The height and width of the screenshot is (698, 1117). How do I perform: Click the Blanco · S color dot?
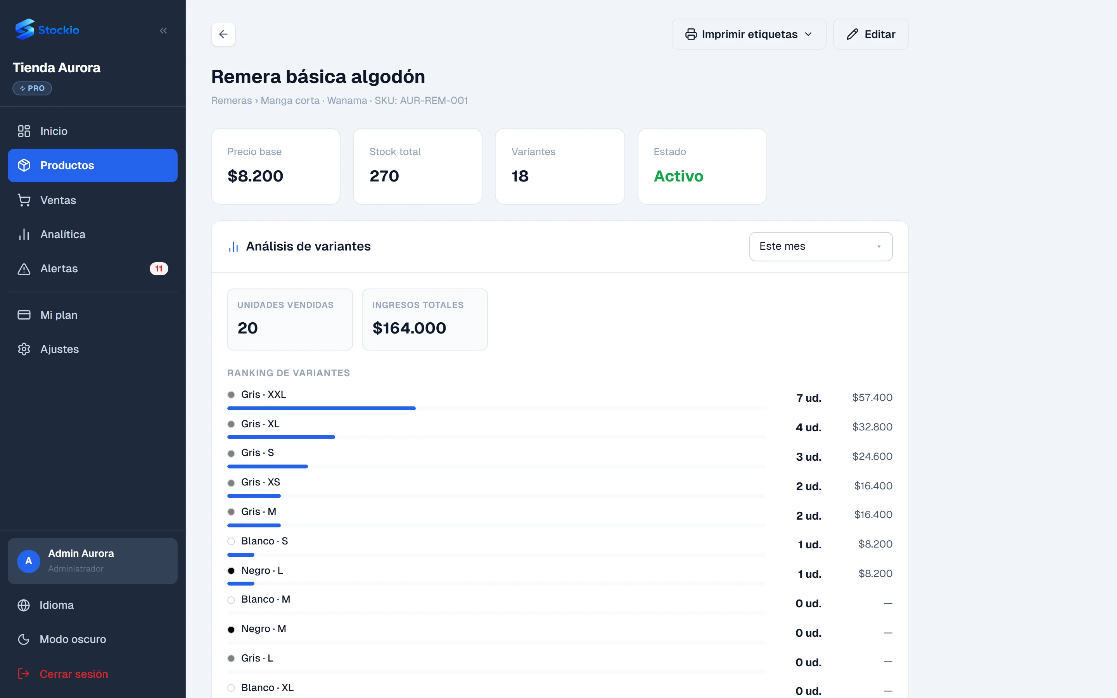(x=231, y=541)
